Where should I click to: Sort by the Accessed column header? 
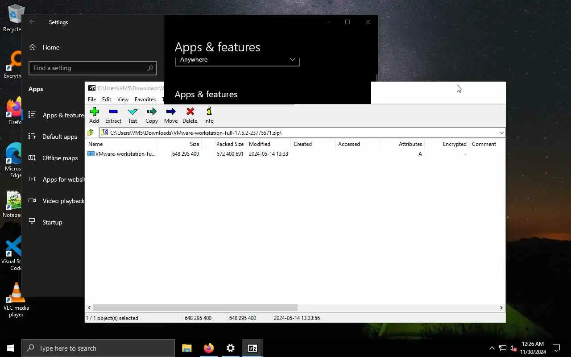pyautogui.click(x=357, y=144)
